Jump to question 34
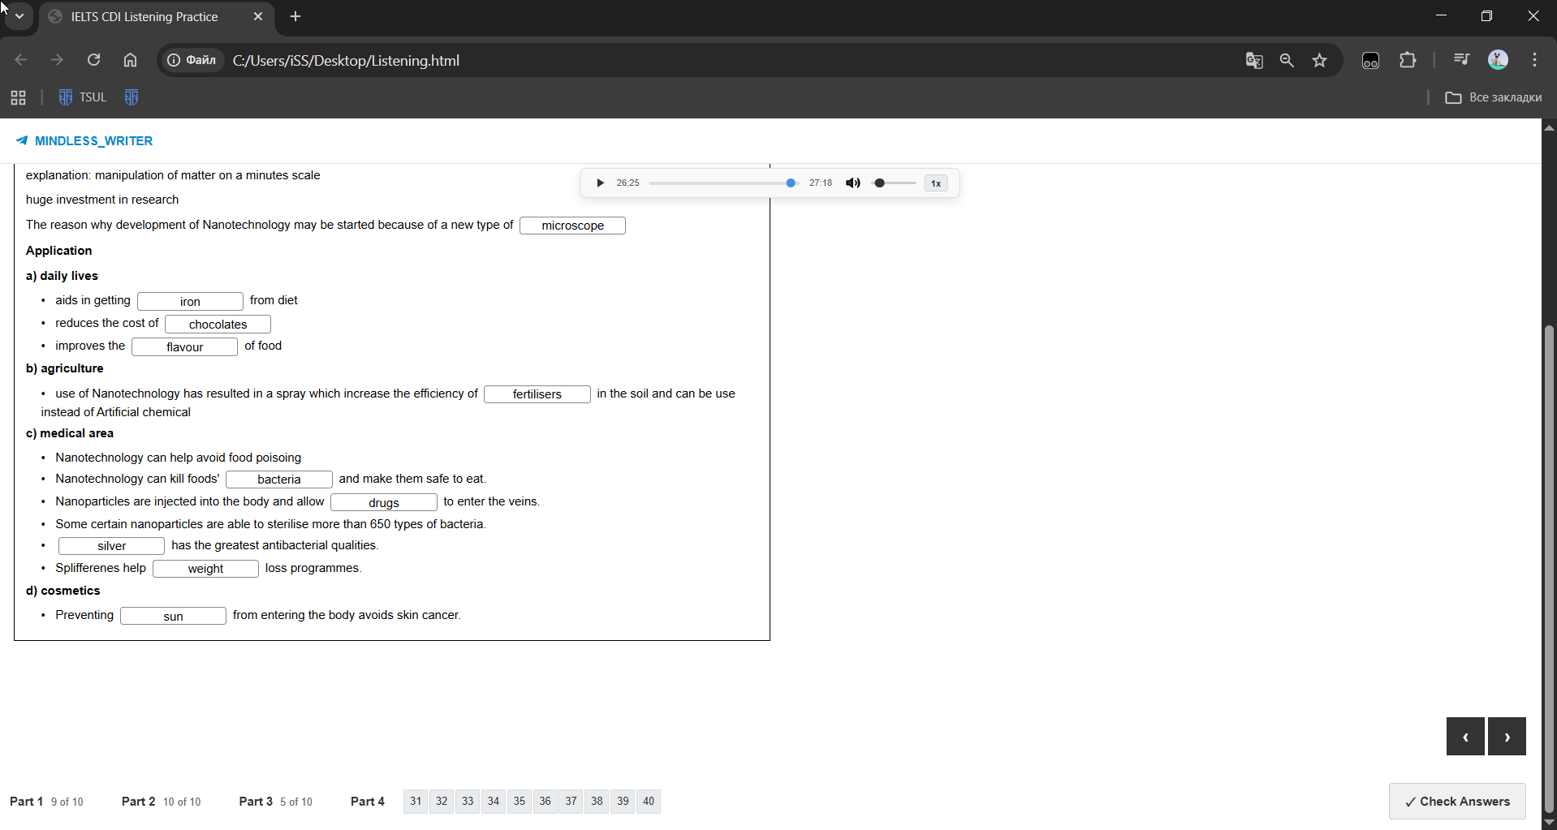 494,802
